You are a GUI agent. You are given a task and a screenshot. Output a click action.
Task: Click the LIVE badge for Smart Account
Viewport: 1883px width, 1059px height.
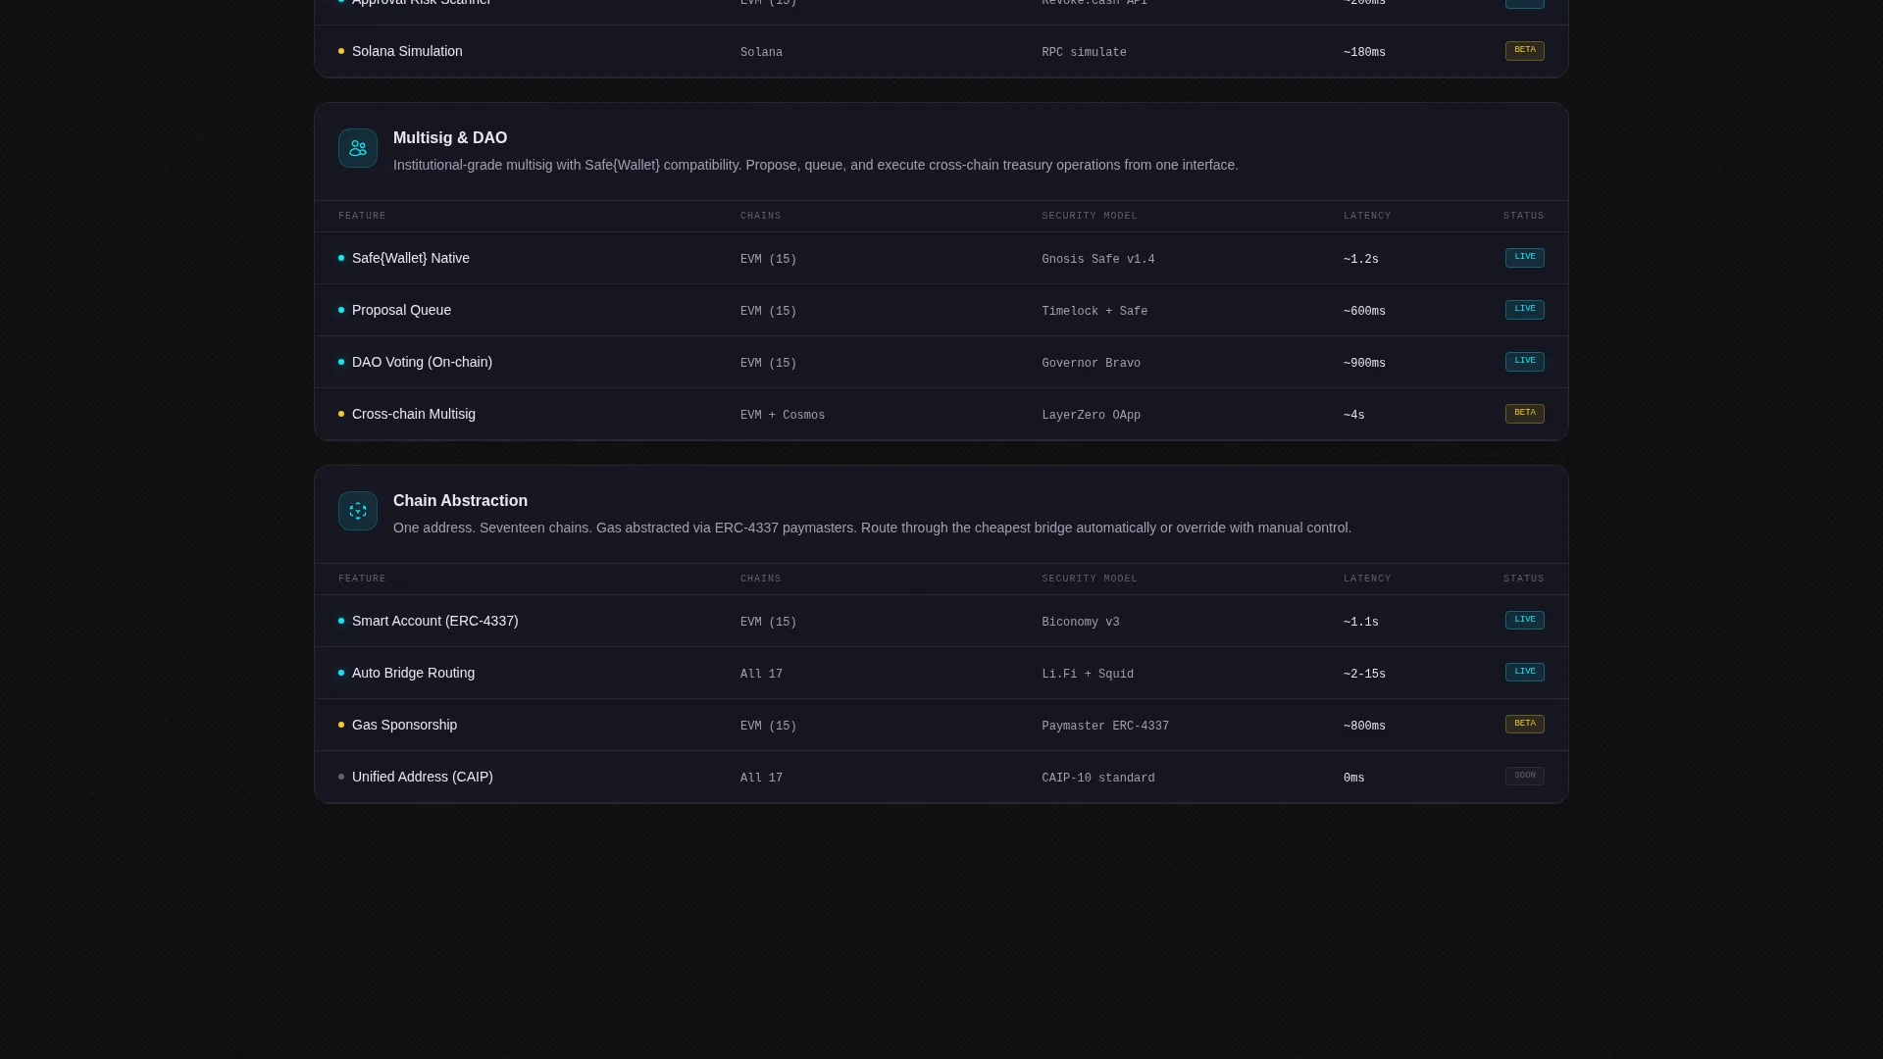tap(1524, 621)
